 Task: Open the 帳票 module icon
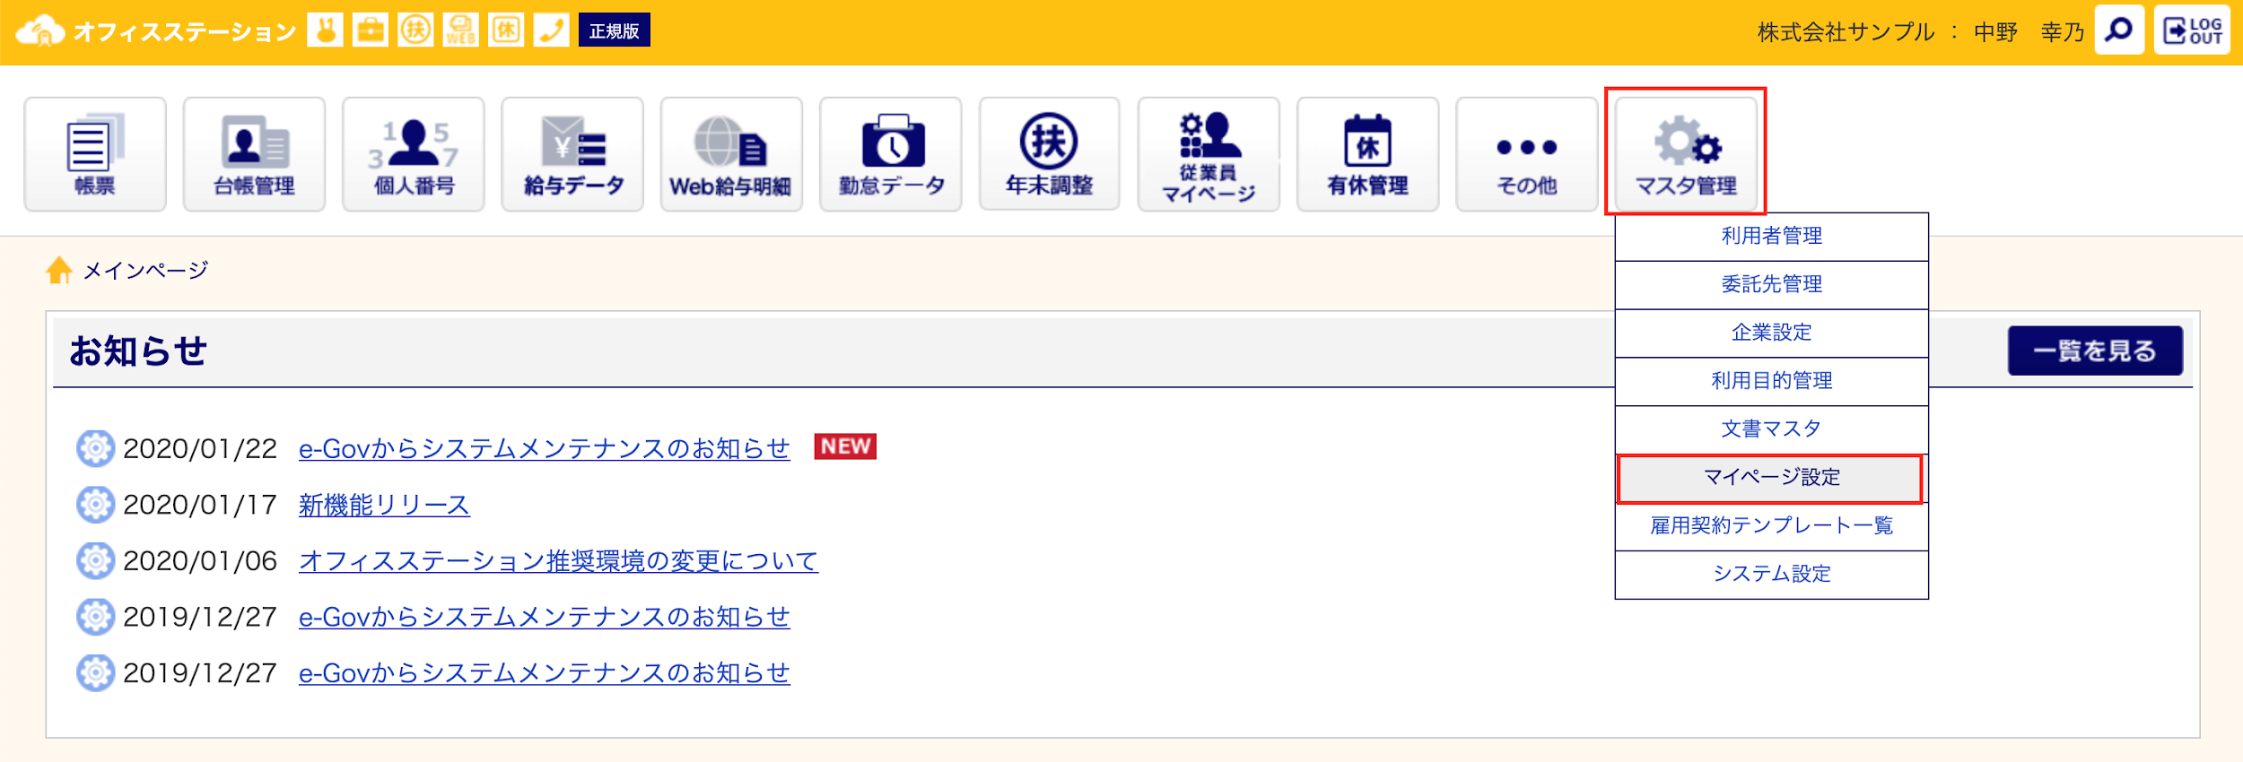(x=95, y=154)
